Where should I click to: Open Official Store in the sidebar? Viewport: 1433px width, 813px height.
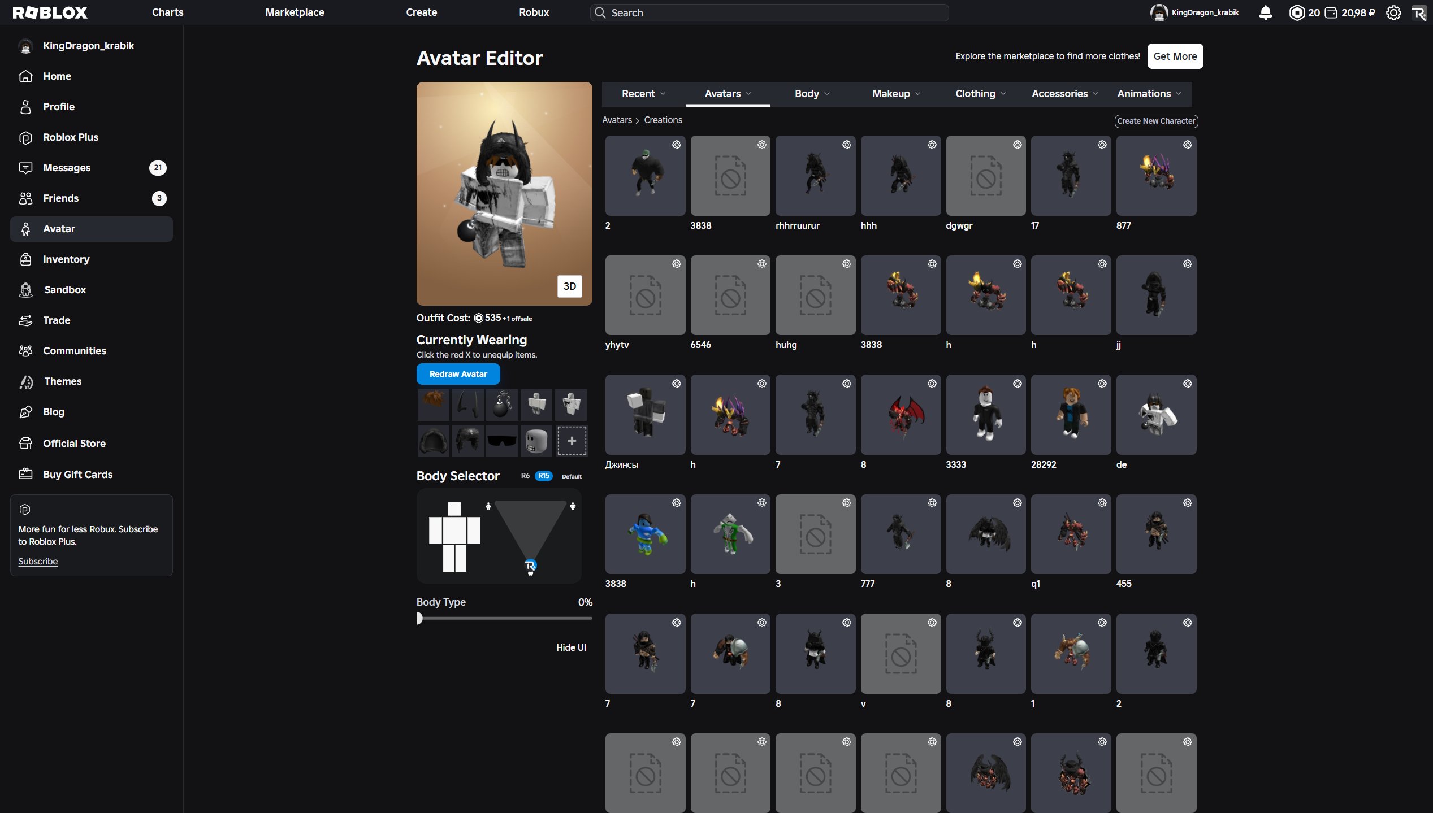tap(92, 444)
